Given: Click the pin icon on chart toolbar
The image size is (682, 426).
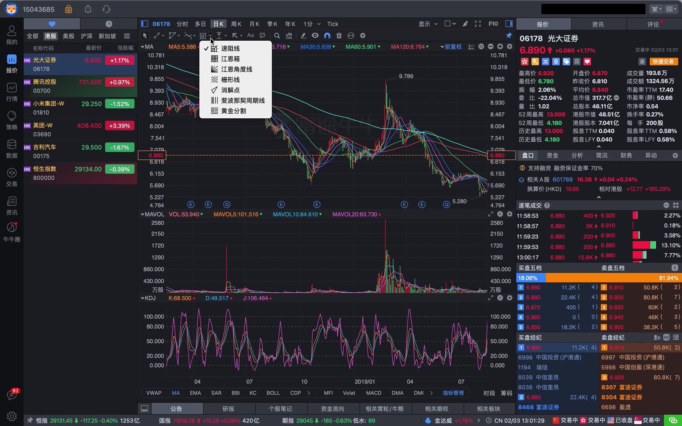Looking at the screenshot, I should [509, 35].
